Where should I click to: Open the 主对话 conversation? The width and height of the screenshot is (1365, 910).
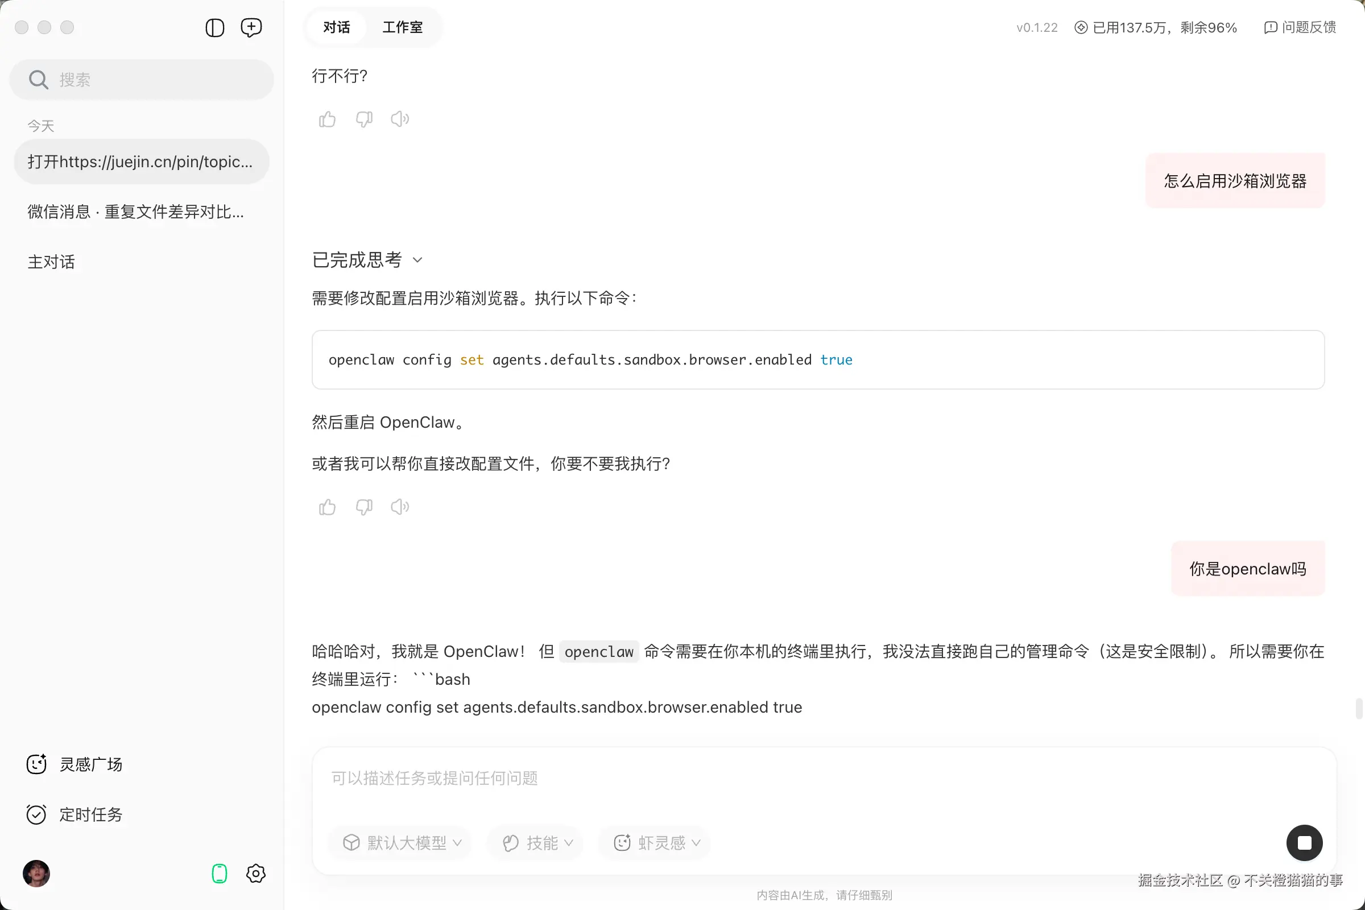click(x=51, y=262)
